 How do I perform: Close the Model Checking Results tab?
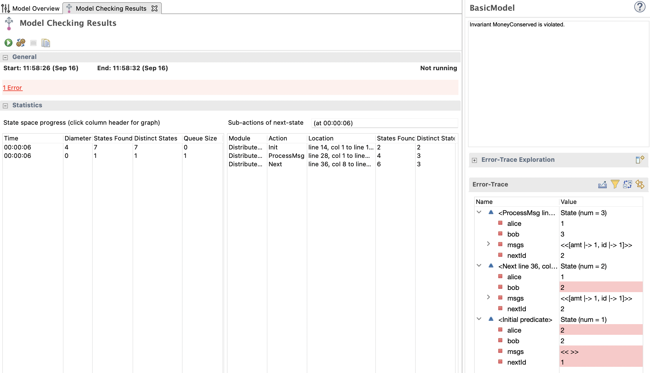154,8
